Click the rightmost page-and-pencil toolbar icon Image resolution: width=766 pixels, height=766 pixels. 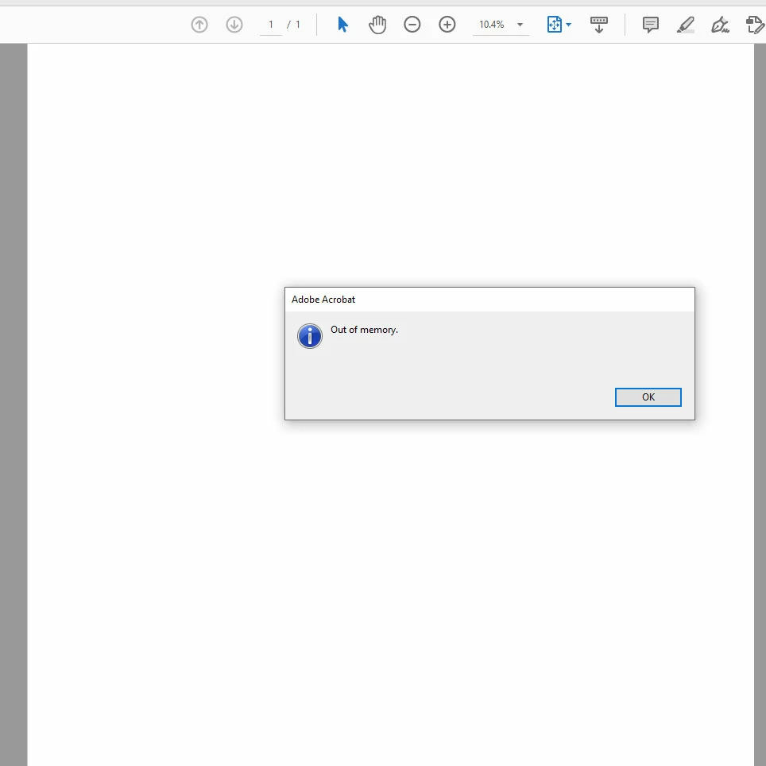tap(755, 25)
